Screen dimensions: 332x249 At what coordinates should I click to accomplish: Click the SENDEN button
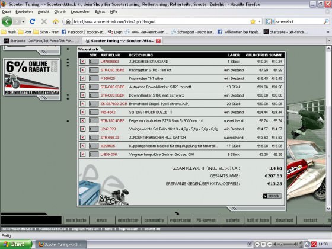point(272,196)
